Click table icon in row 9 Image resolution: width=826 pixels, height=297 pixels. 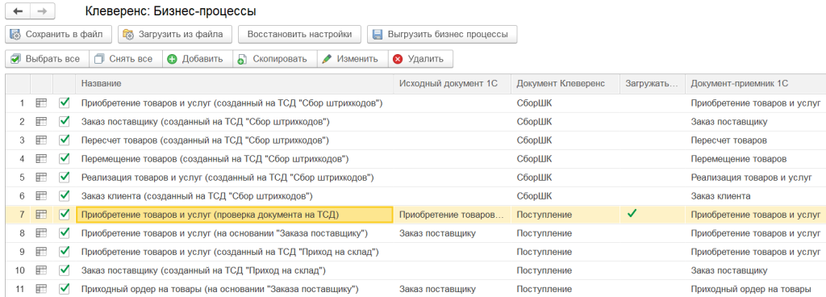[41, 252]
